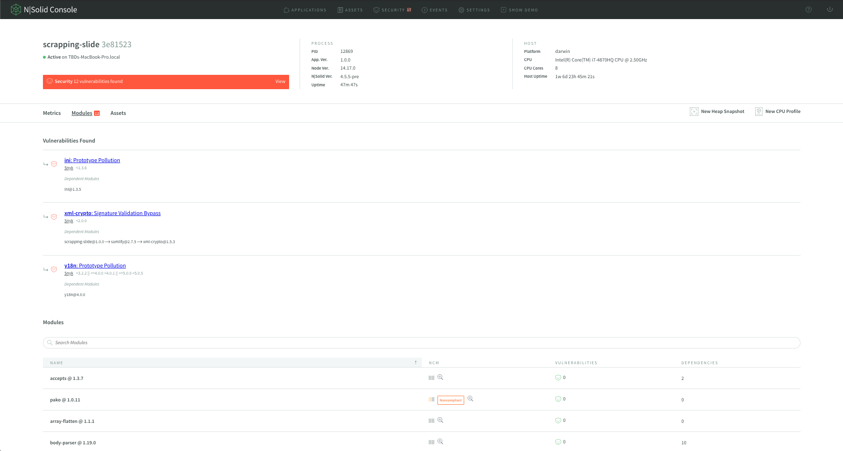The height and width of the screenshot is (451, 843).
Task: Focus the Search Modules field
Action: pyautogui.click(x=422, y=343)
